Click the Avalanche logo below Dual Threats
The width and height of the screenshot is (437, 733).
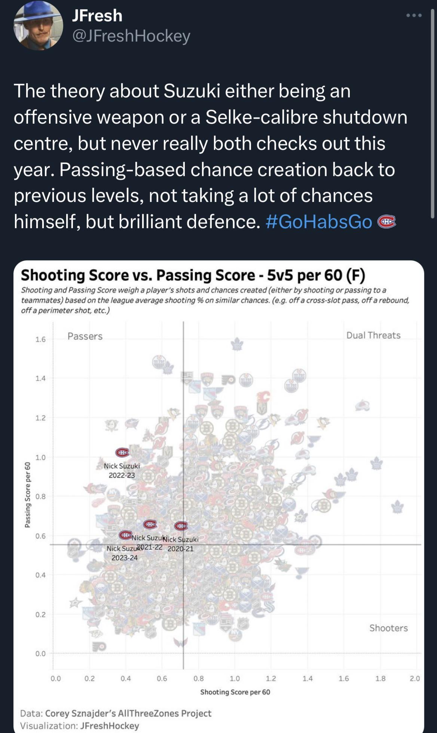click(362, 405)
